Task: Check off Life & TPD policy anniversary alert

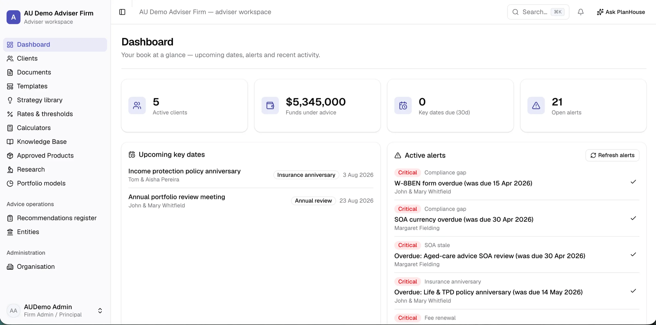Action: click(633, 291)
